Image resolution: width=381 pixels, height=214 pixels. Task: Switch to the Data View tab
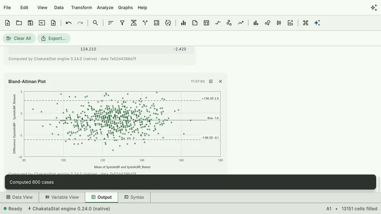(x=19, y=197)
